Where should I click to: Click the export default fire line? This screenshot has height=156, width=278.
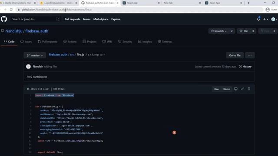tap(50, 152)
